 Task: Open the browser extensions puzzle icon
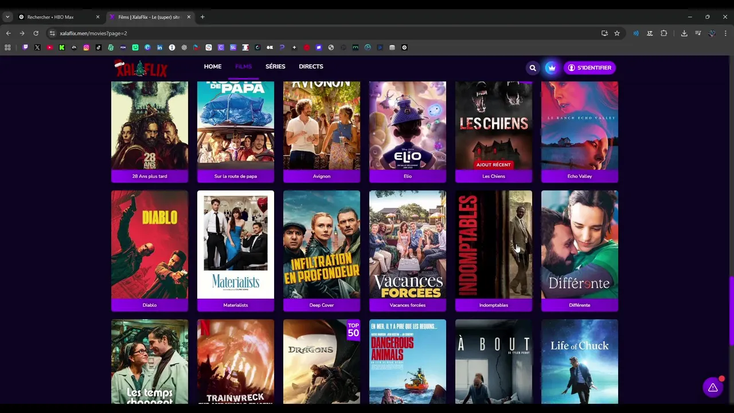point(663,33)
